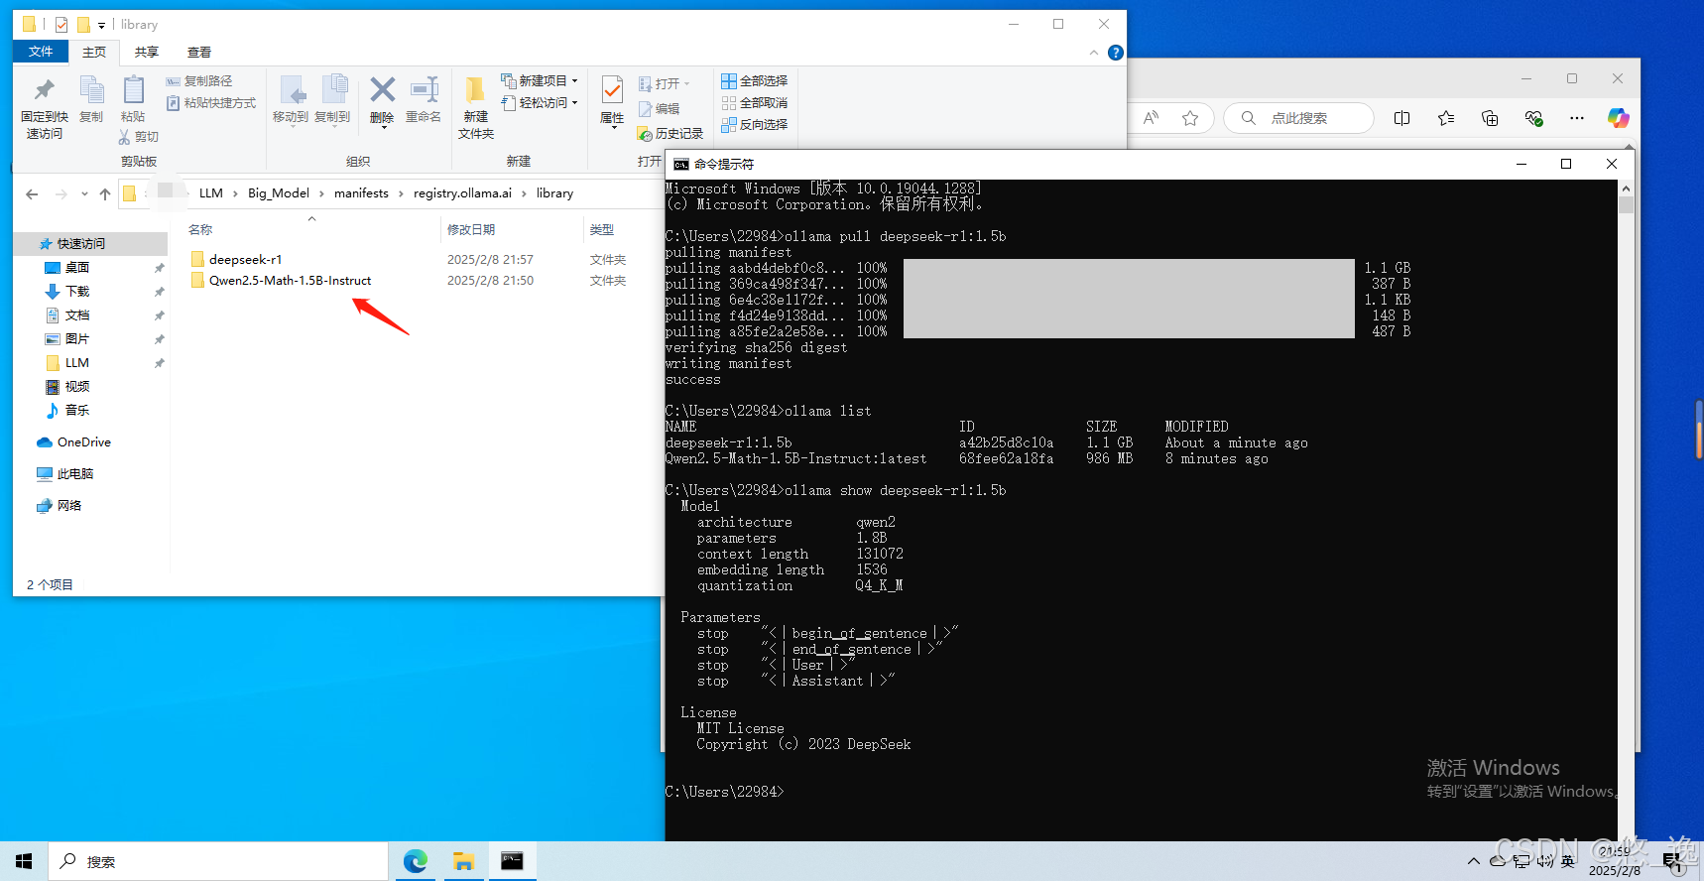Click LLM in the address breadcrumb
1704x881 pixels.
point(211,193)
